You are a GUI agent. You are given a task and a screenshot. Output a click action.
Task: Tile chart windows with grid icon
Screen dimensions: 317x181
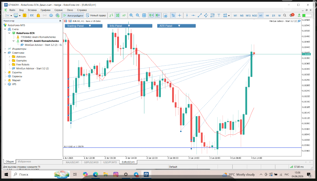pos(144,15)
